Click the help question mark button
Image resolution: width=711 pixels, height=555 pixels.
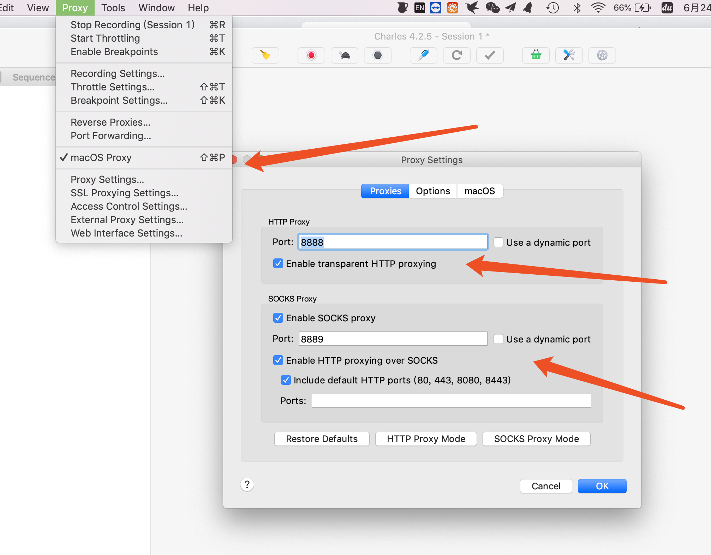point(247,484)
